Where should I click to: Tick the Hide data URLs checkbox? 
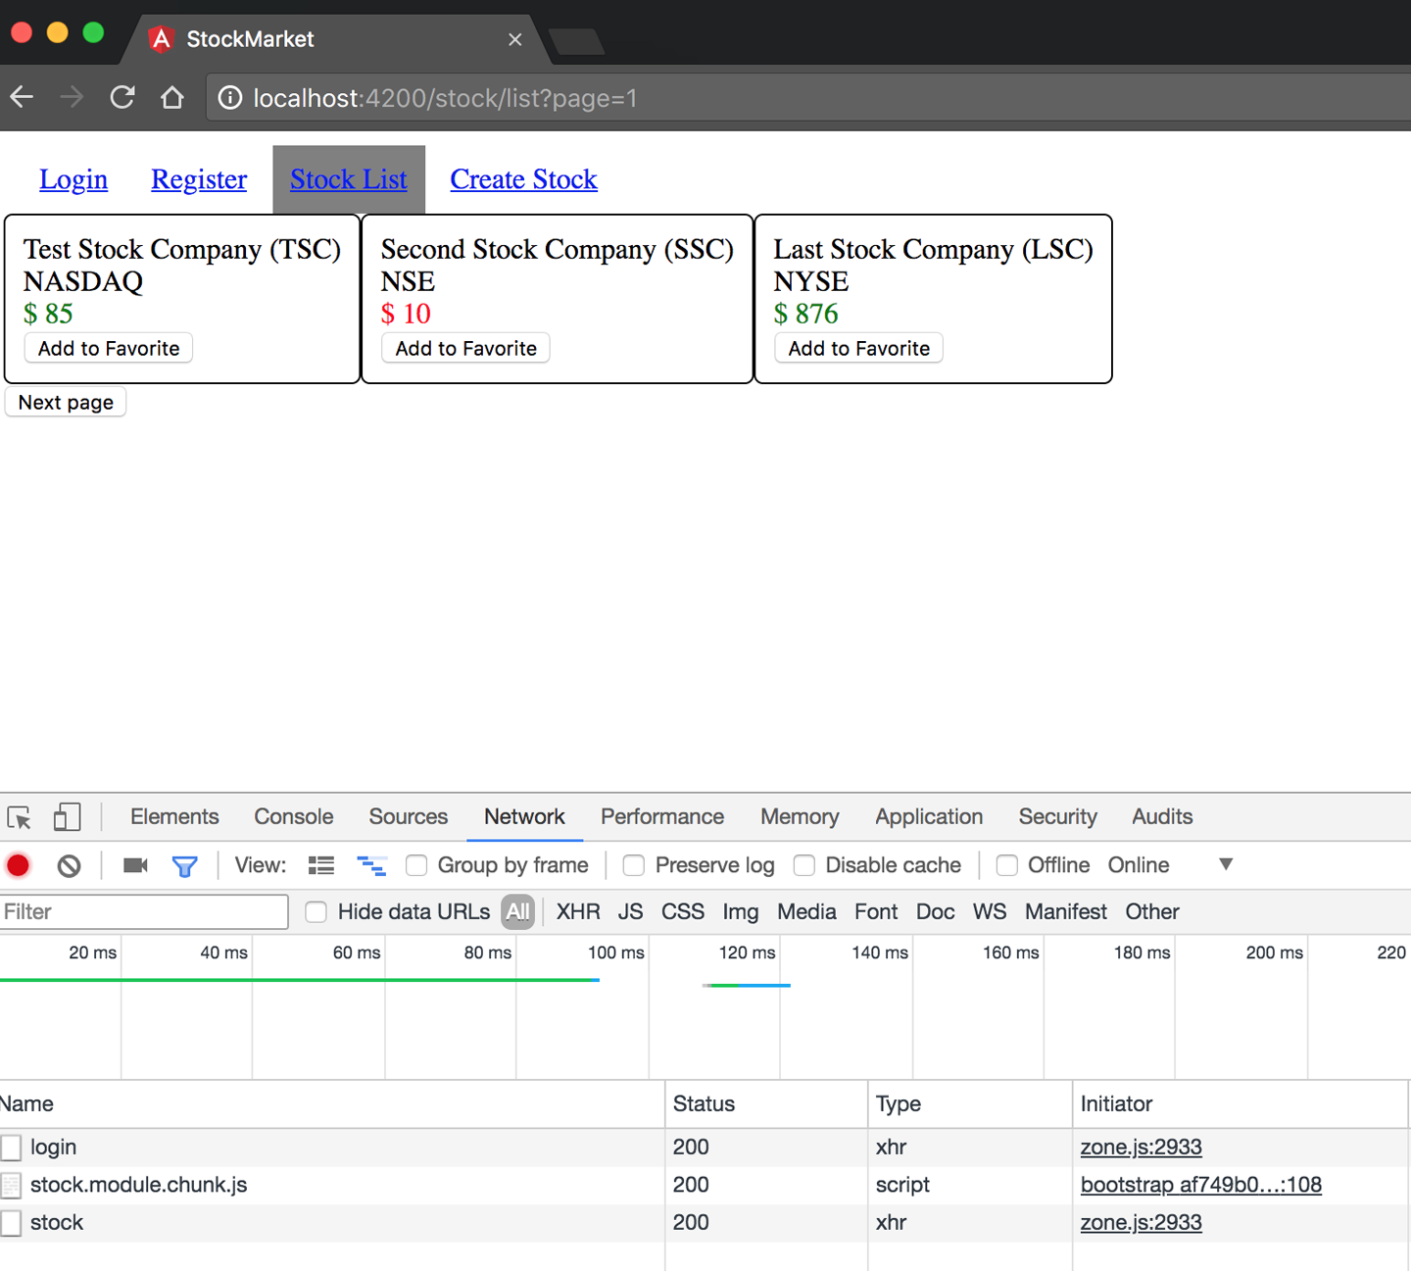pyautogui.click(x=316, y=912)
